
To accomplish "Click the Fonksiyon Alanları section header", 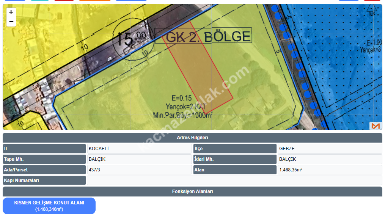I will coord(192,191).
